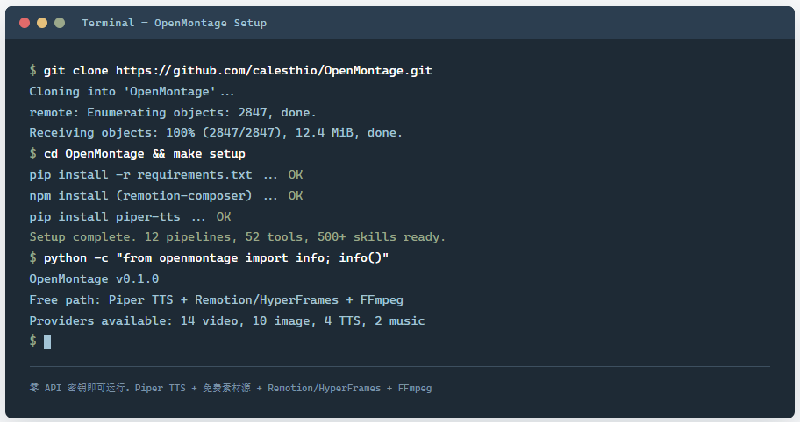The width and height of the screenshot is (800, 422).
Task: Click 'cd OpenMontage && make setup' command
Action: (x=137, y=154)
